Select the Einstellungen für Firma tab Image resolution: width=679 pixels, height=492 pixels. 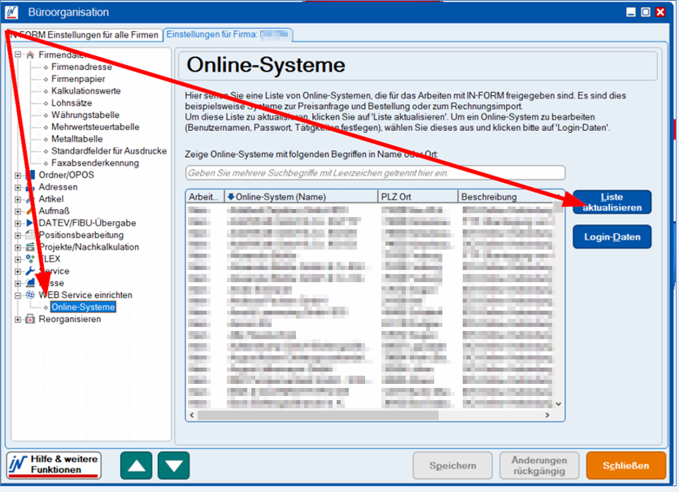[227, 34]
